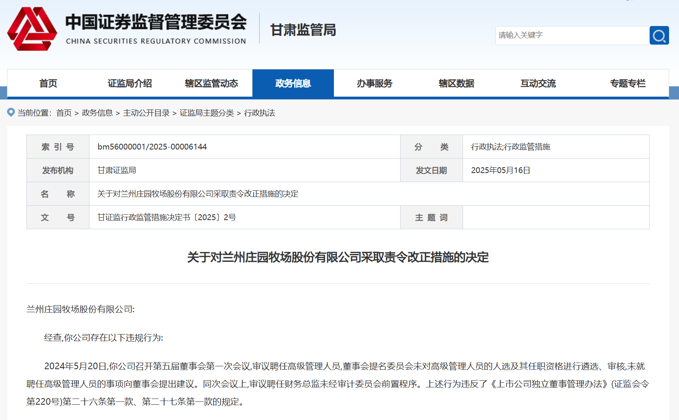Viewport: 679px width, 420px height.
Task: Click the CHINA SECURITIES REGULATORY COMMISSION subtitle
Action: [x=156, y=41]
